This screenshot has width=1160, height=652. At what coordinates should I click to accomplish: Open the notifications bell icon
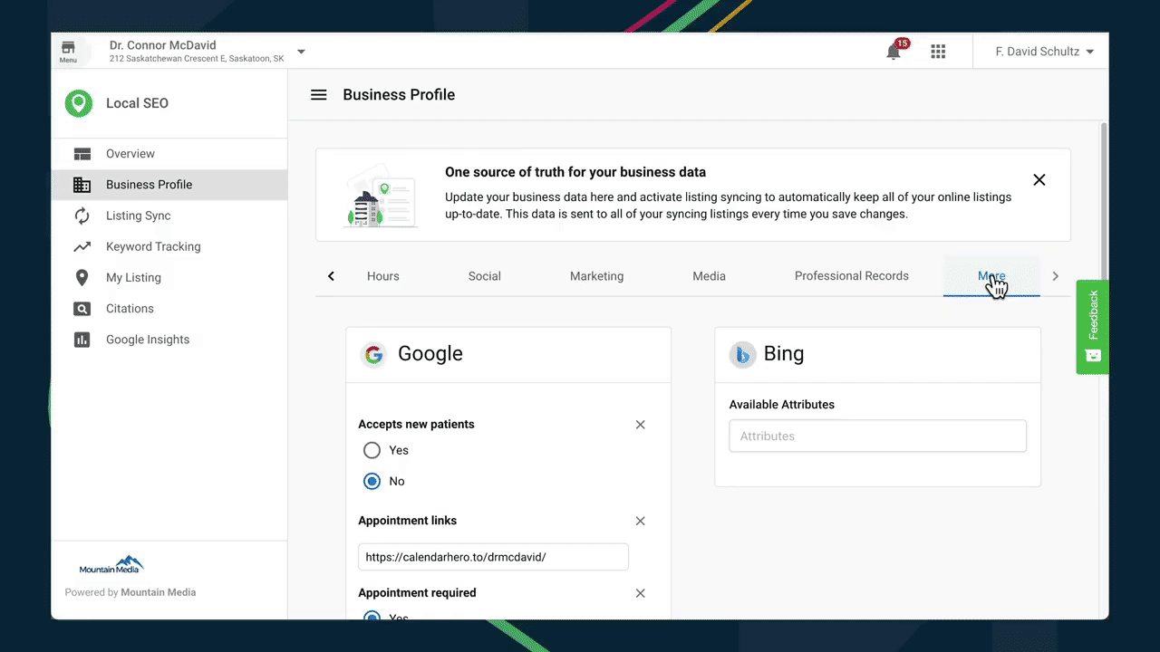894,52
